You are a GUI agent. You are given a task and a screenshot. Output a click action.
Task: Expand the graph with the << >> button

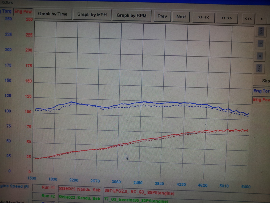coord(226,18)
